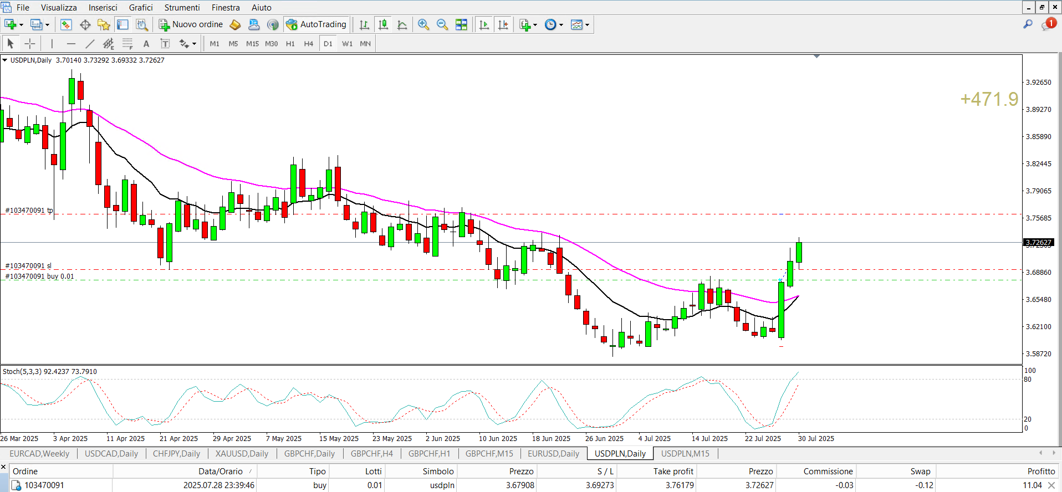Open the Data Window crosshair-target icon
Screen dimensions: 1062x492
click(x=85, y=24)
